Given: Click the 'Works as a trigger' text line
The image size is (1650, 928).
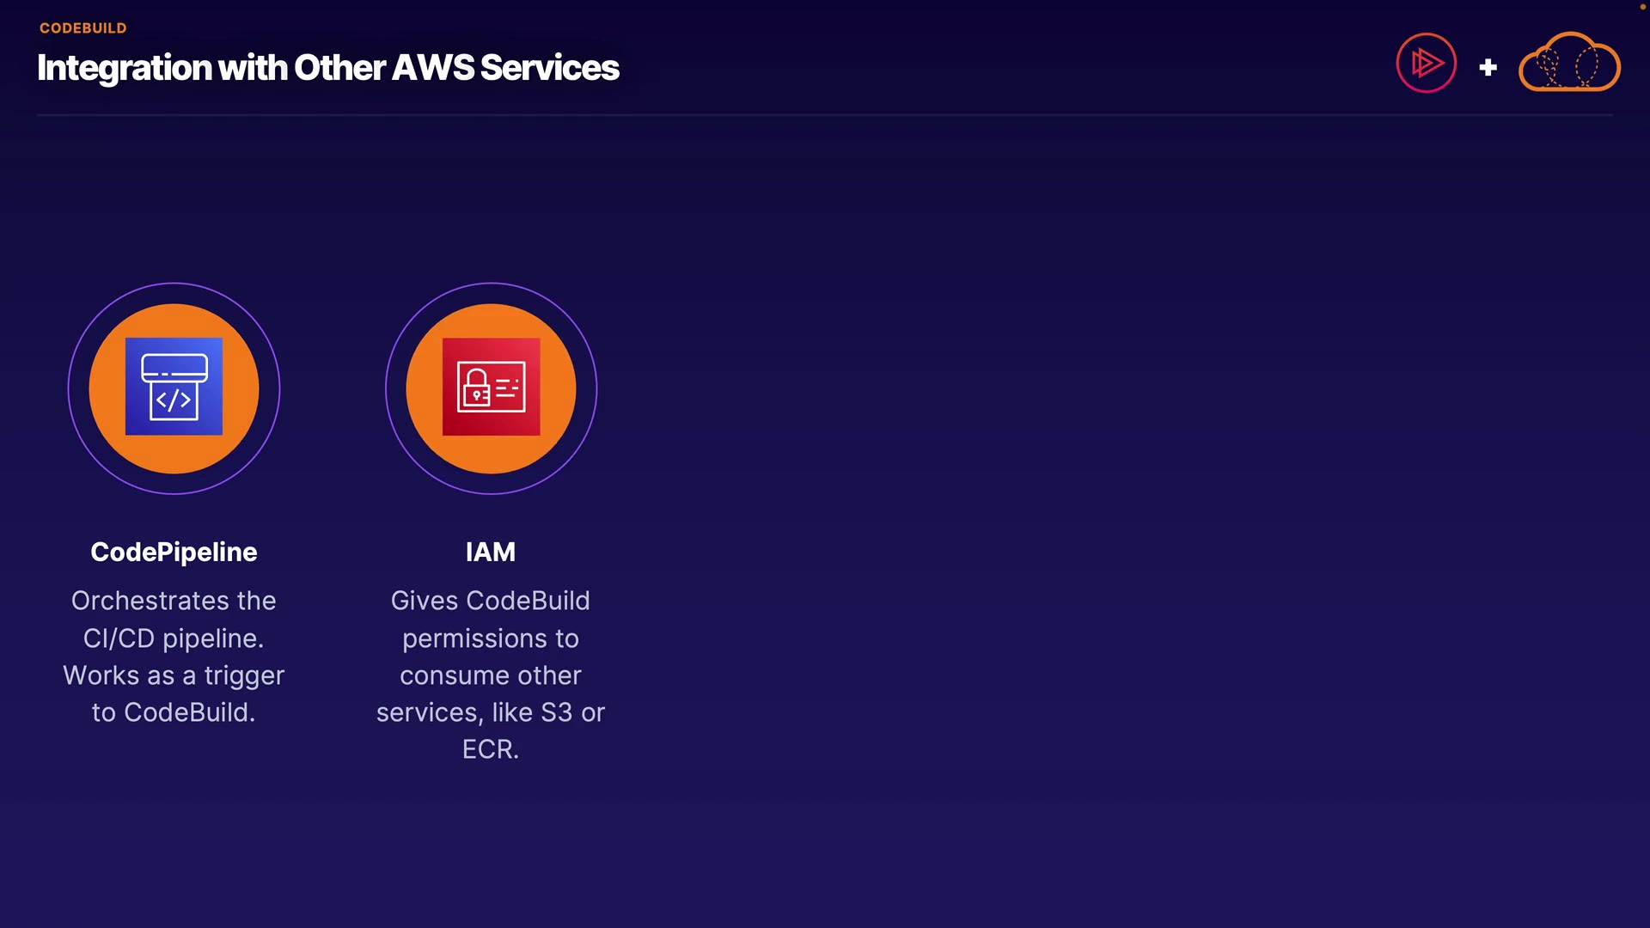Looking at the screenshot, I should coord(174,676).
